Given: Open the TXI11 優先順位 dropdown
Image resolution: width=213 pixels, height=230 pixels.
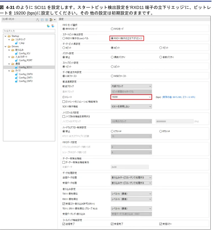Looking at the screenshot, I should [x=131, y=194].
